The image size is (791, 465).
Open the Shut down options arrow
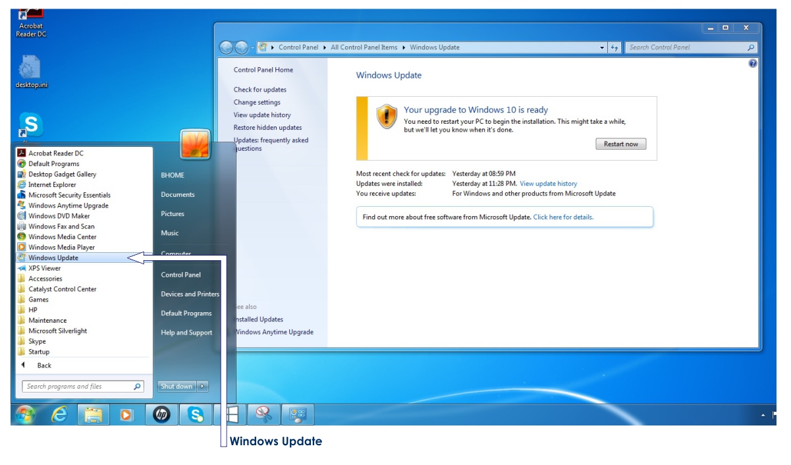[203, 387]
